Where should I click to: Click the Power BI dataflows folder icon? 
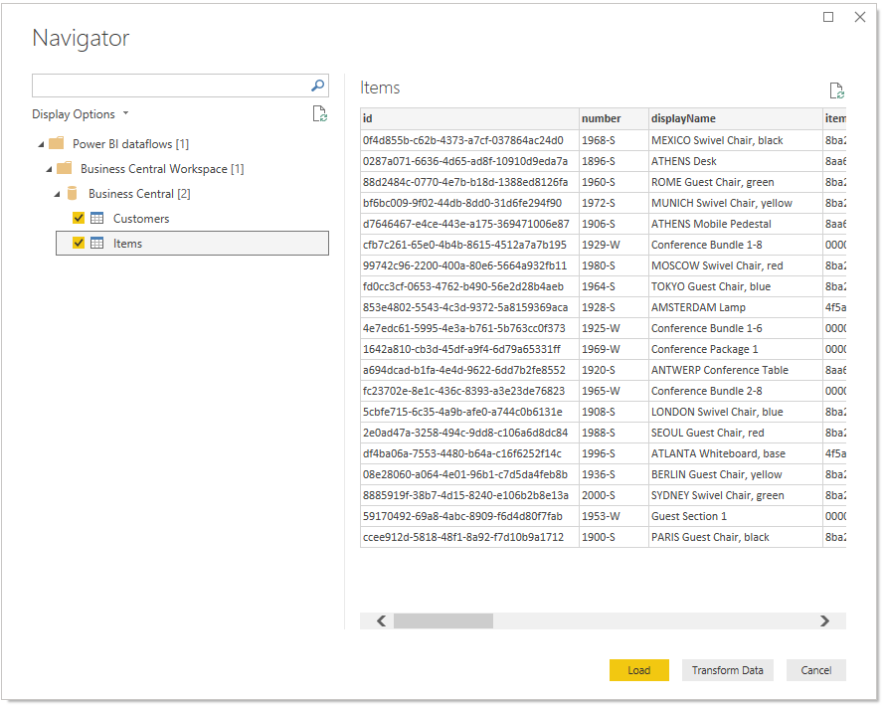tap(56, 143)
